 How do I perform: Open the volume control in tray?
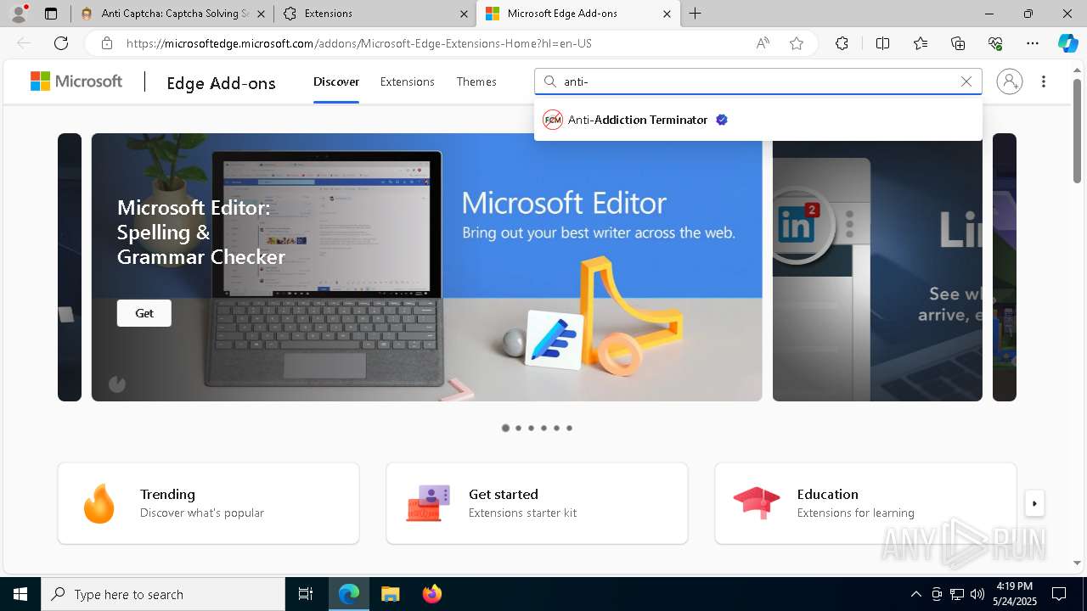tap(977, 594)
